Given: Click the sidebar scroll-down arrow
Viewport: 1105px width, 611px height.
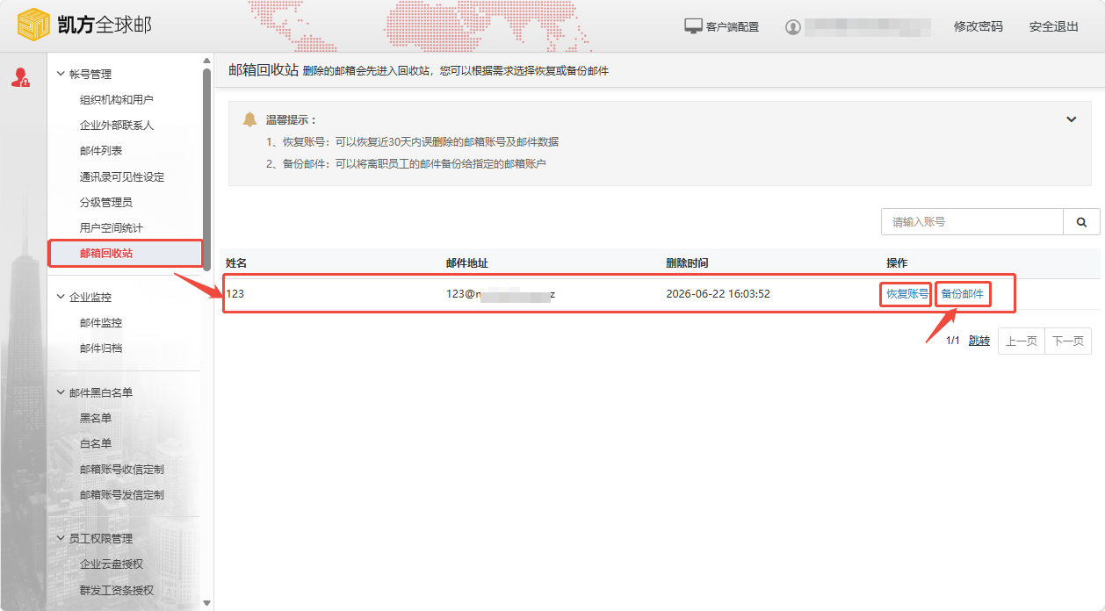Looking at the screenshot, I should (x=206, y=603).
